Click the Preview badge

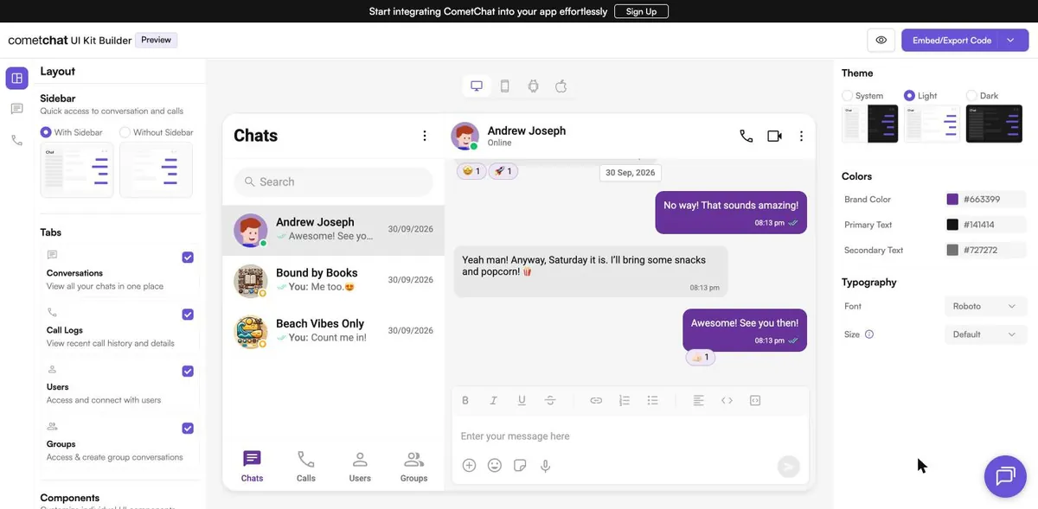[156, 40]
